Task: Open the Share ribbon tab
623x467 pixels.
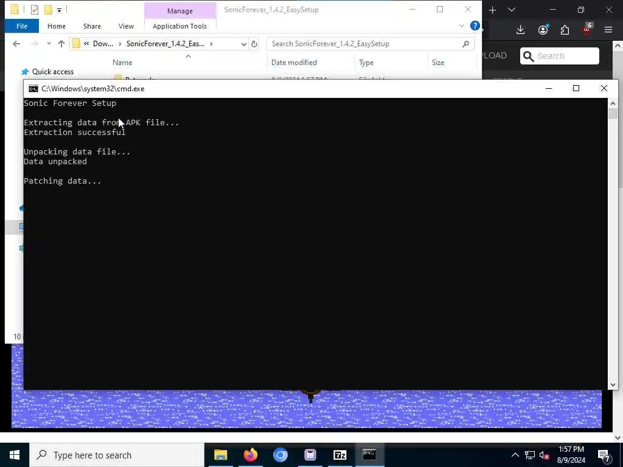Action: tap(92, 26)
